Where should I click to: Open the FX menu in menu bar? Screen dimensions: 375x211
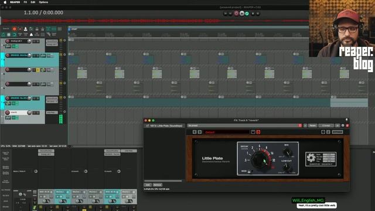click(25, 2)
